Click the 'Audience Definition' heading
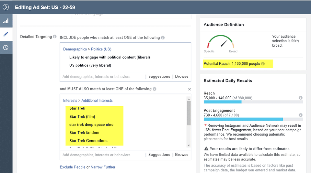Viewport: 311px width, 173px height. tap(224, 25)
